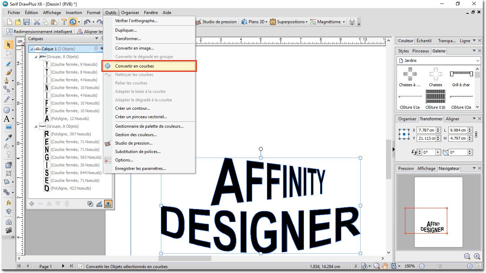This screenshot has width=486, height=273.
Task: Go to the next page arrow
Action: (x=63, y=266)
